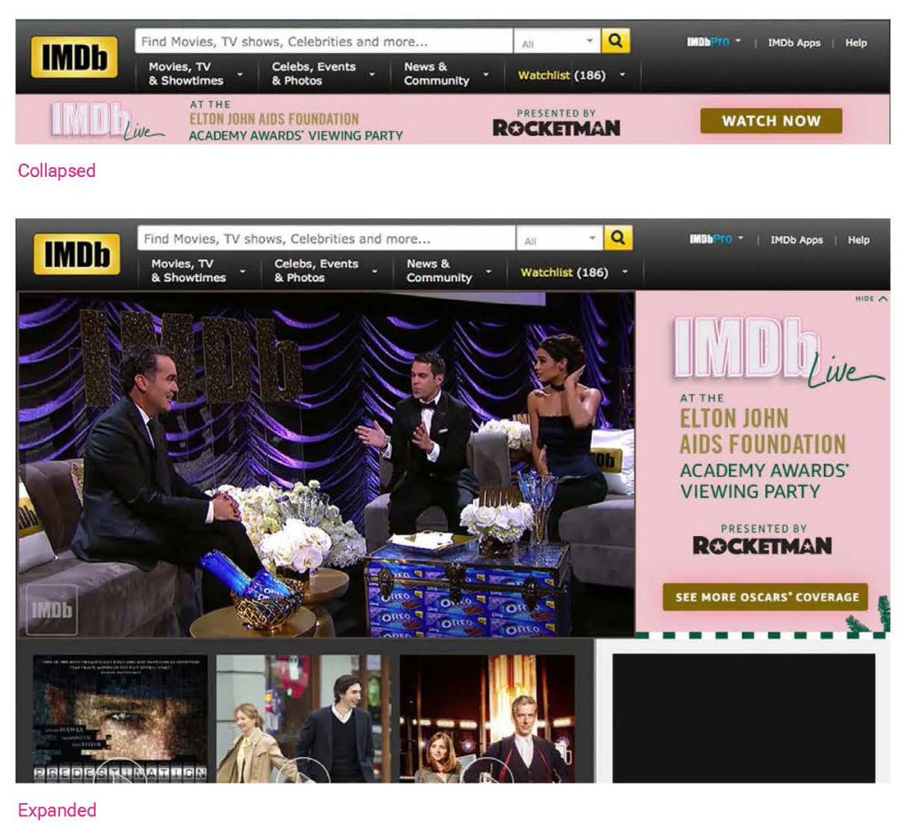This screenshot has width=906, height=835.
Task: Click the IMDb watermark in the video corner
Action: pos(51,609)
